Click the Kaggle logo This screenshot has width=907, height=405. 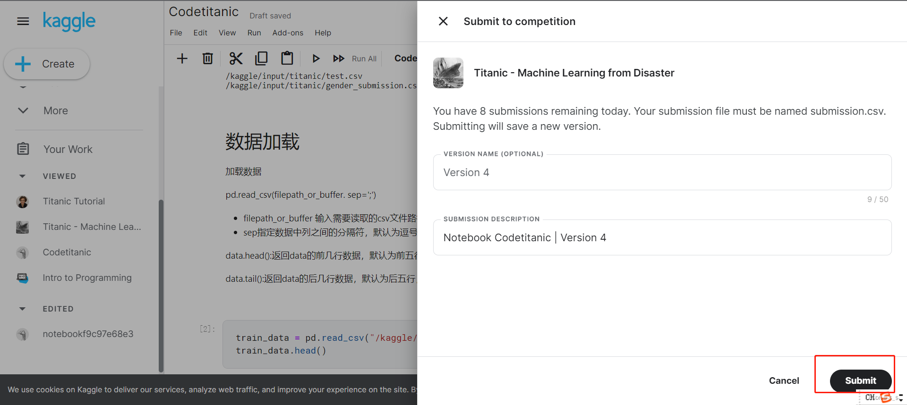(x=69, y=21)
